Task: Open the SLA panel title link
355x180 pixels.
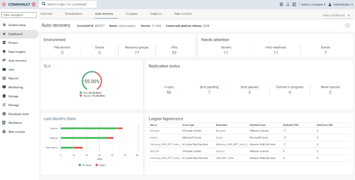Action: (47, 66)
